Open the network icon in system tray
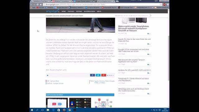Screen dimensions: 199x112 click(x=154, y=110)
